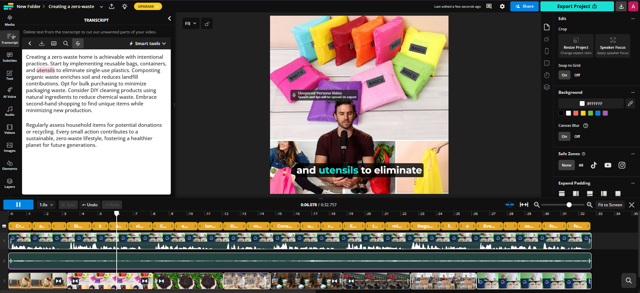Open the AI Voice panel
The image size is (640, 293).
[10, 93]
